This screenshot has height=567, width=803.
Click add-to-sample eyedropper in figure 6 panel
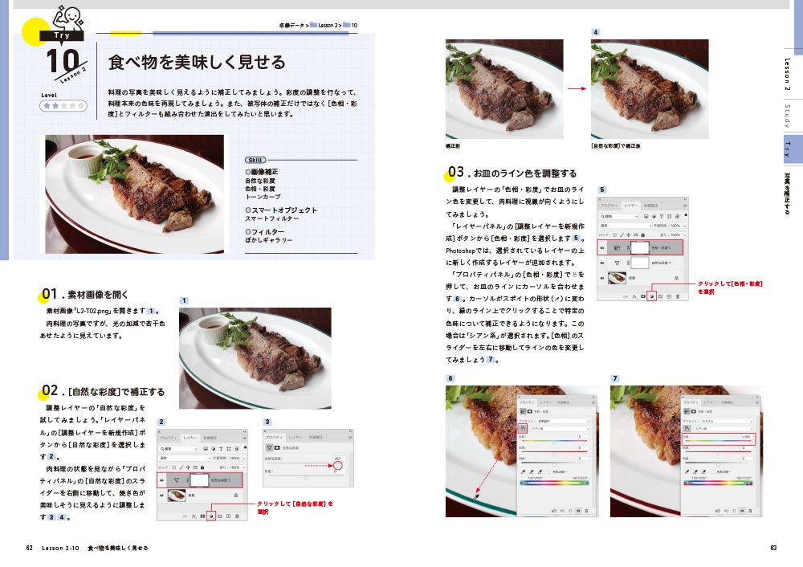tap(531, 471)
